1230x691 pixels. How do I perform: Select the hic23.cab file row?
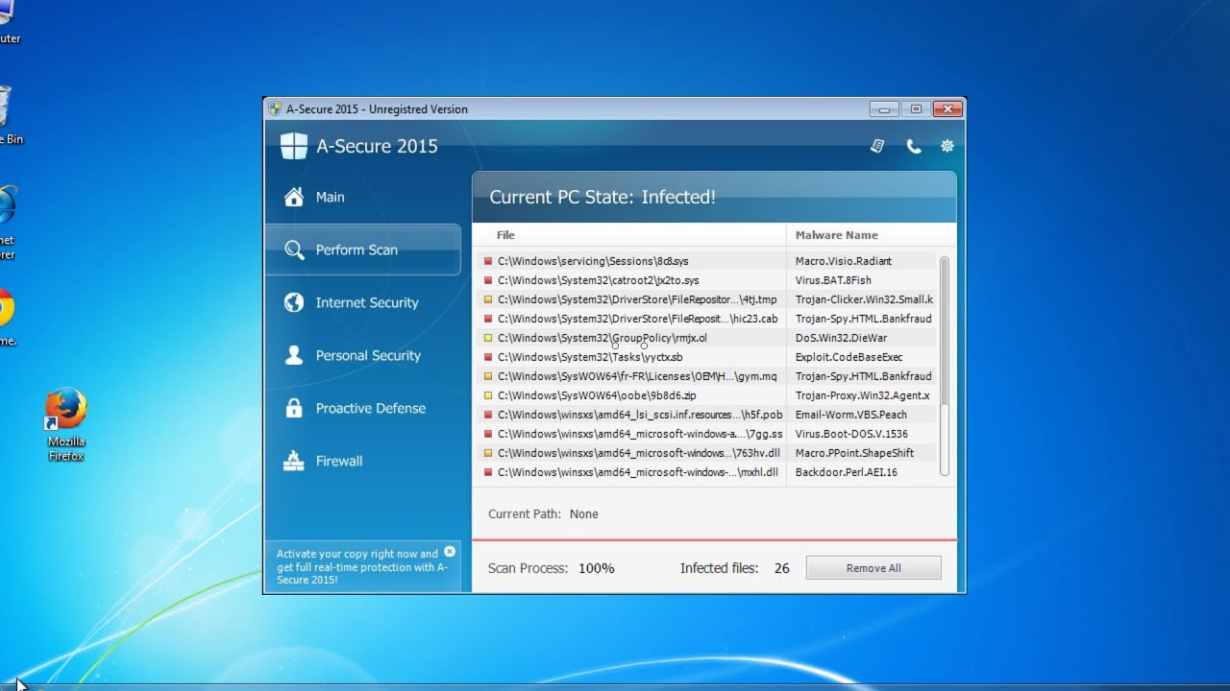(x=706, y=319)
